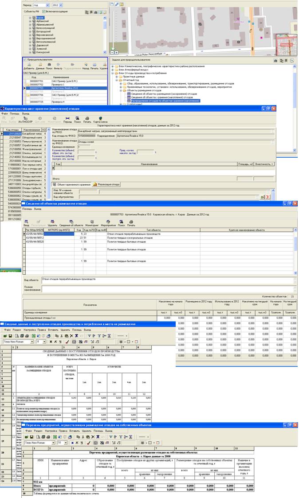Open Times New Roman font dropdown

31,342
